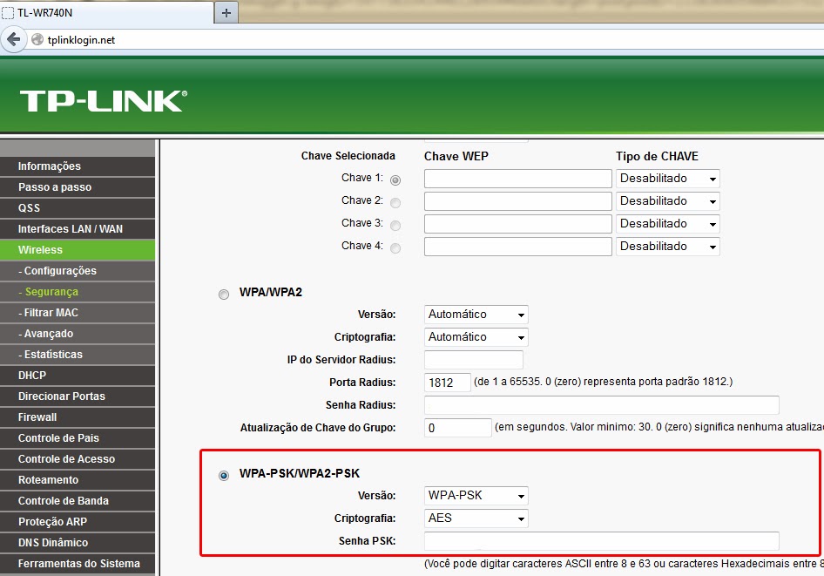824x576 pixels.
Task: Click the Porta Radius field showing 1812
Action: click(447, 382)
